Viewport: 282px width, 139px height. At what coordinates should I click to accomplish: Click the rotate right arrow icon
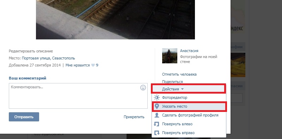(157, 133)
